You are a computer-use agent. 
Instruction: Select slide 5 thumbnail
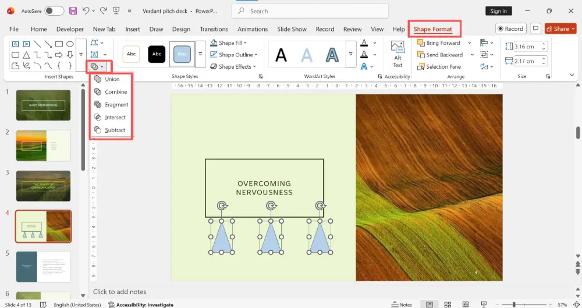click(43, 267)
